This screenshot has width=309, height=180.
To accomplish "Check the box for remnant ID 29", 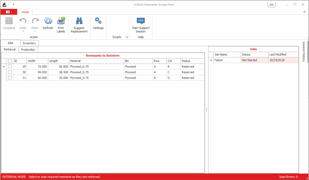I will pyautogui.click(x=10, y=67).
